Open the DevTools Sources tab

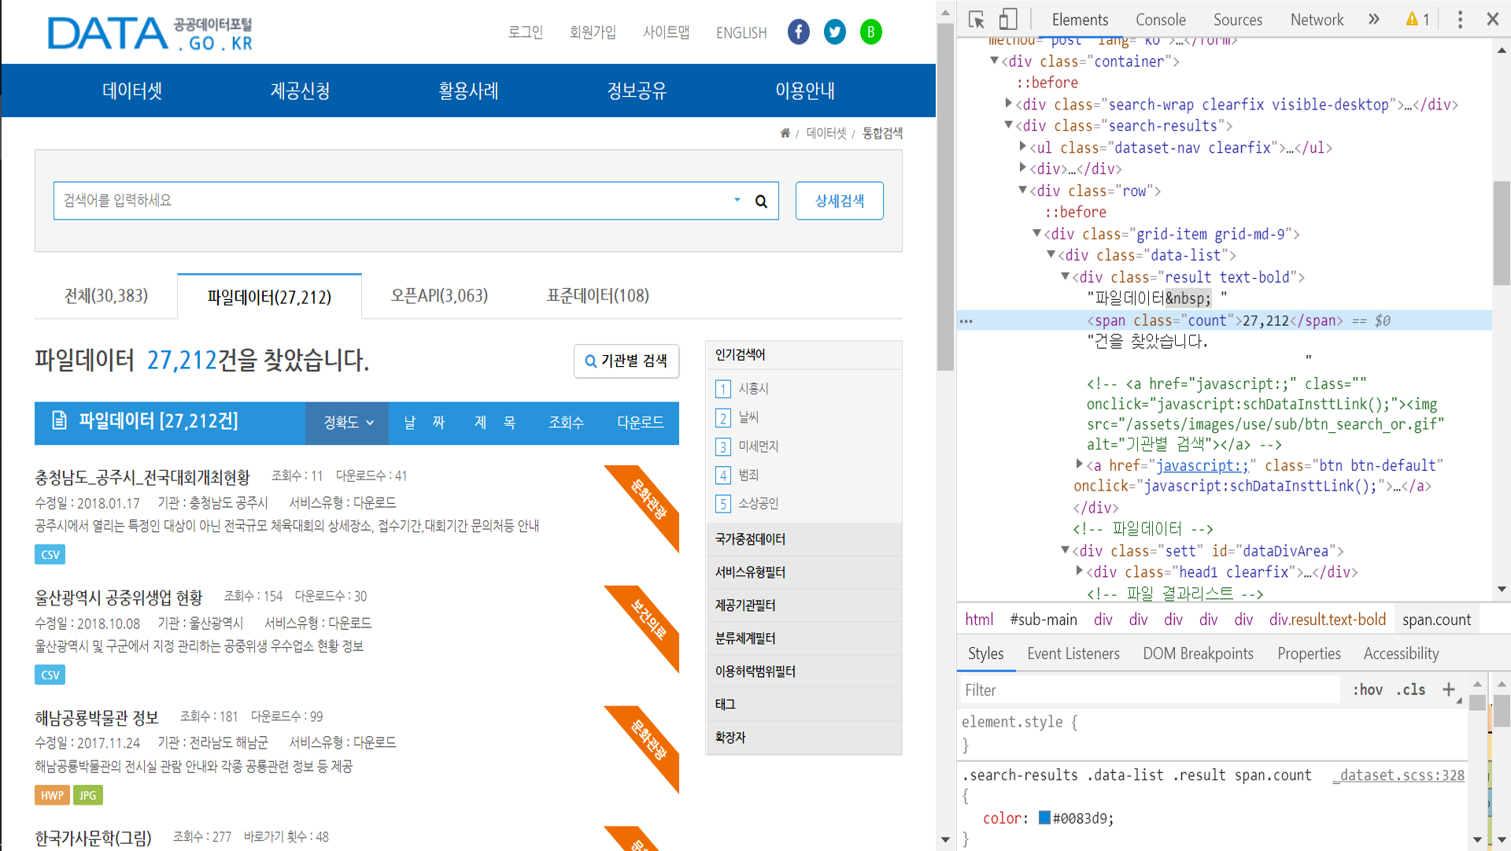coord(1237,20)
